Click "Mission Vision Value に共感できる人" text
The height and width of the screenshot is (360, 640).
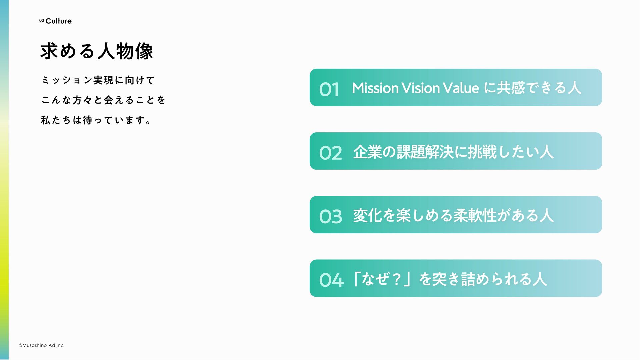click(x=466, y=88)
